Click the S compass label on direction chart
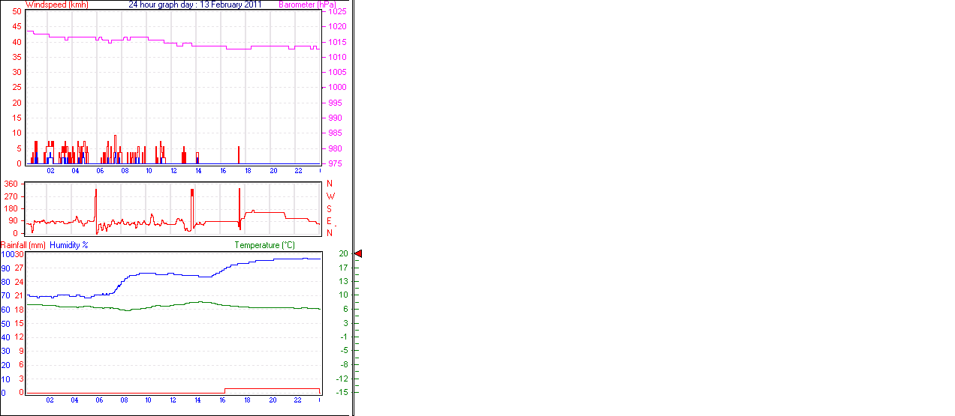Viewport: 955px width, 416px height. pyautogui.click(x=329, y=208)
